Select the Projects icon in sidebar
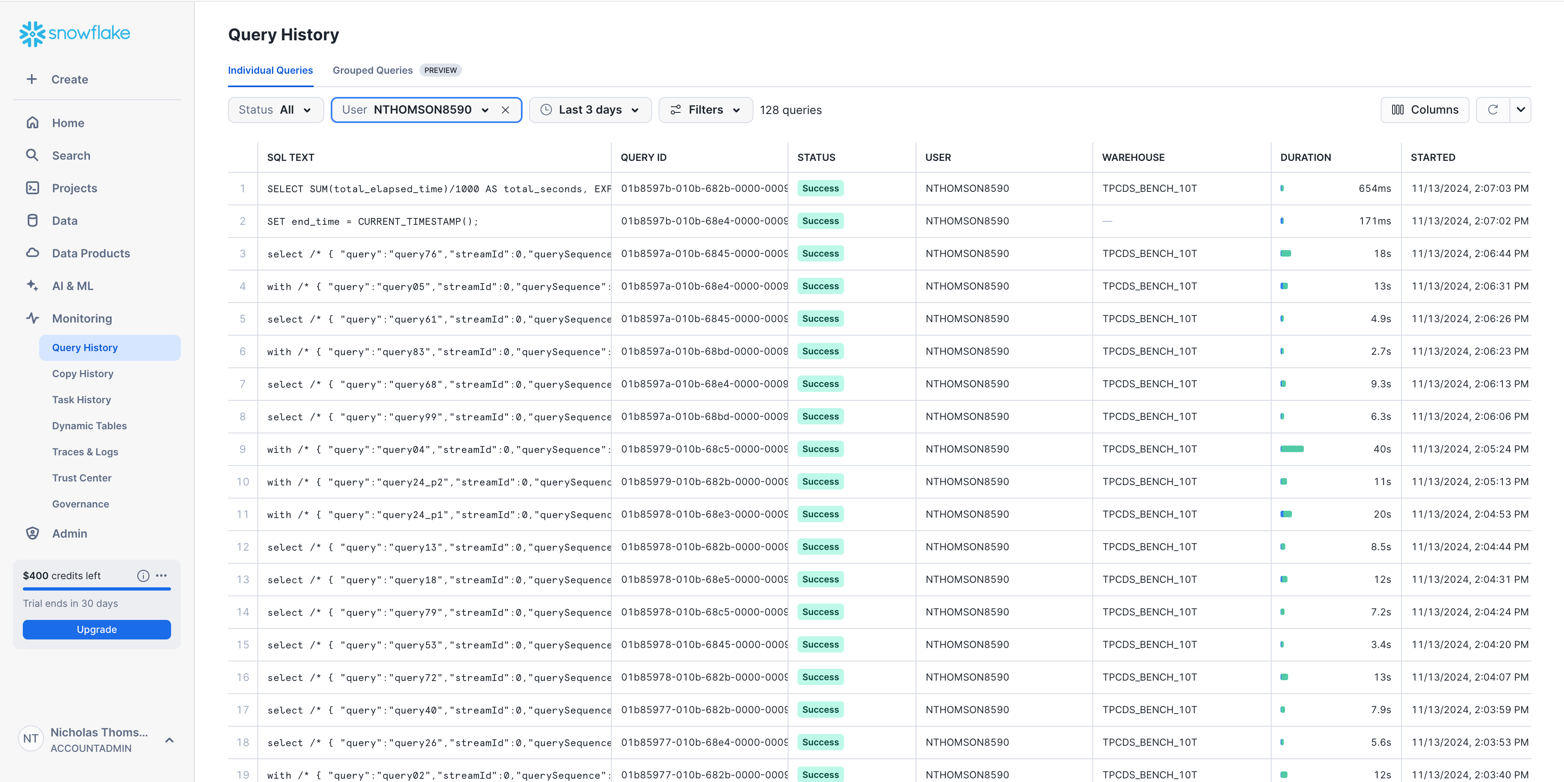This screenshot has width=1564, height=782. (x=33, y=188)
